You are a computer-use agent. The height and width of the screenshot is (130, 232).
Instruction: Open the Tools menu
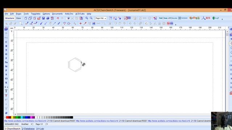coord(26,14)
